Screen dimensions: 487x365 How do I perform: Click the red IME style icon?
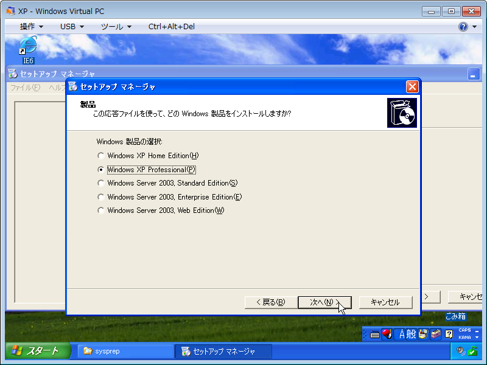tap(387, 334)
